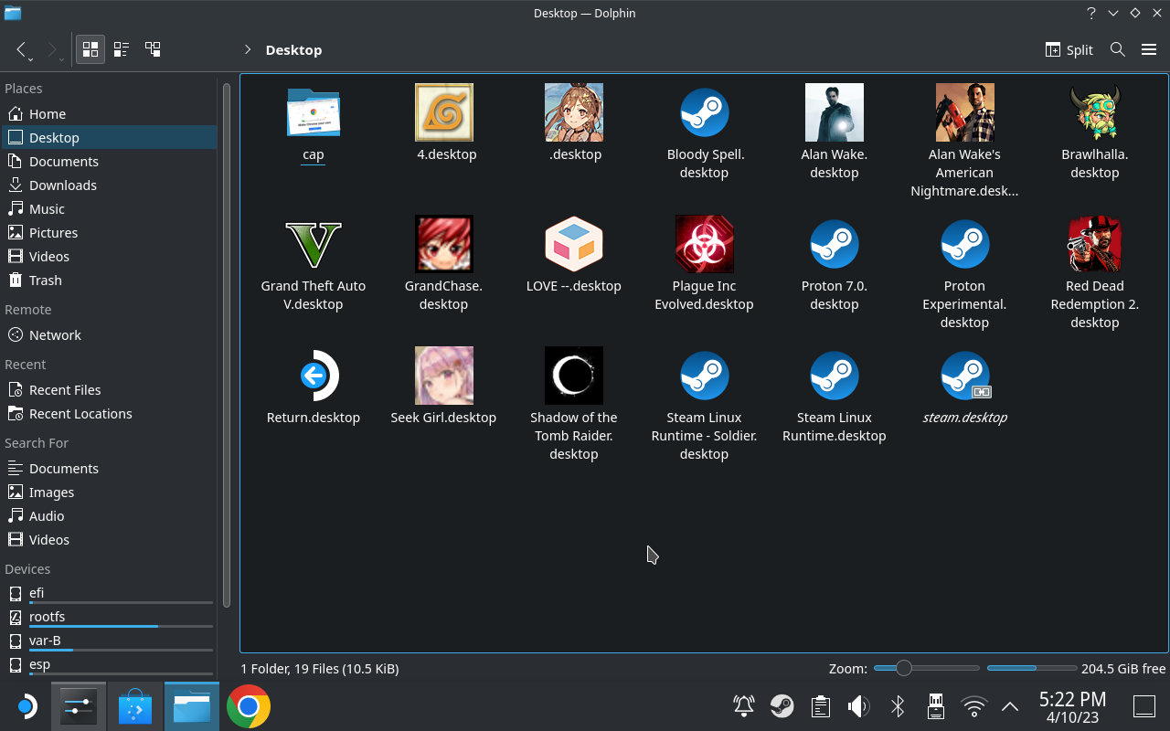The width and height of the screenshot is (1170, 731).
Task: Expand the path breadcrumb arrow before Desktop
Action: coord(247,49)
